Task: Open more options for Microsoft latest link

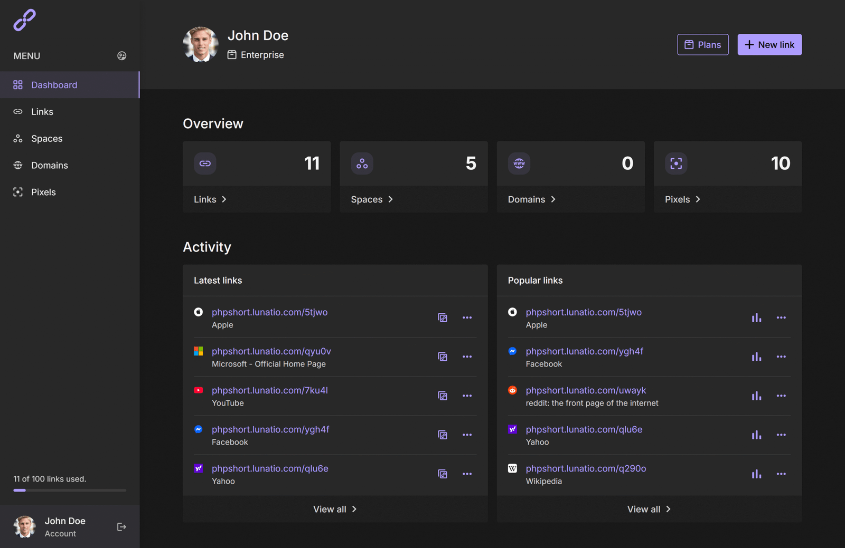Action: [467, 357]
